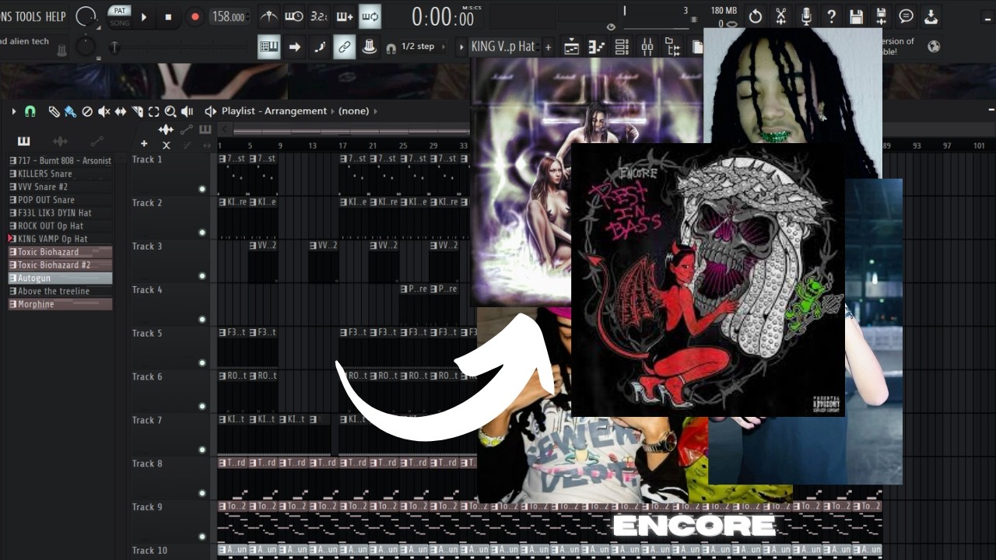Click the undo history icon
This screenshot has height=560, width=996.
pos(755,16)
